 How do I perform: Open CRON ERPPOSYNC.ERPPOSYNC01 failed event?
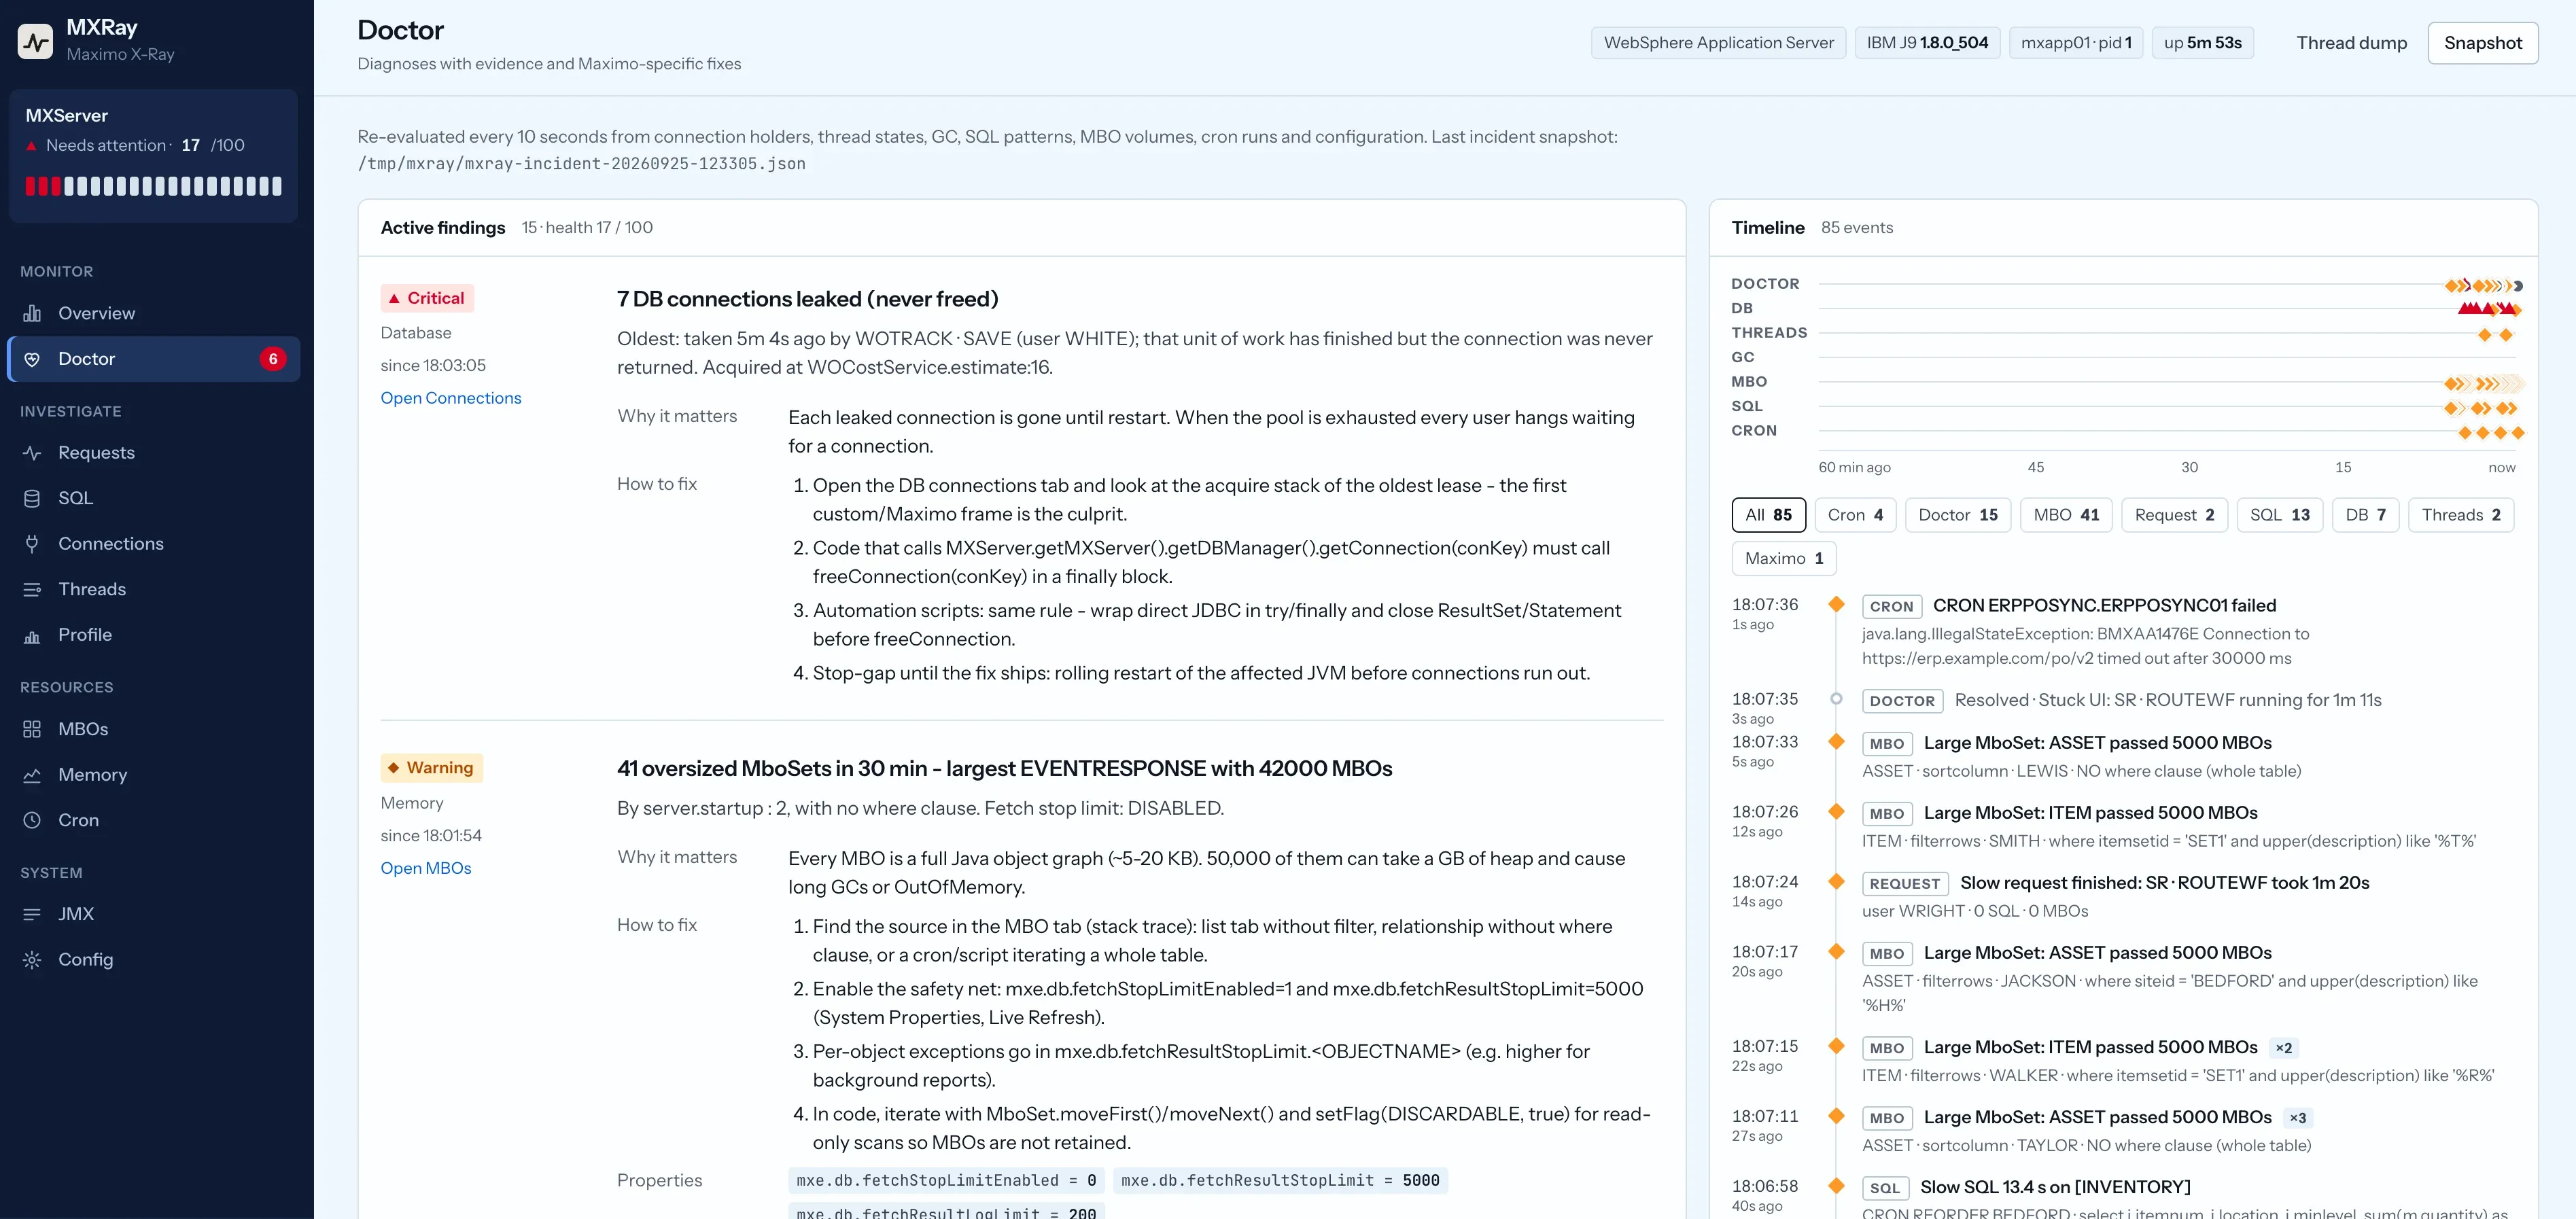coord(2104,606)
